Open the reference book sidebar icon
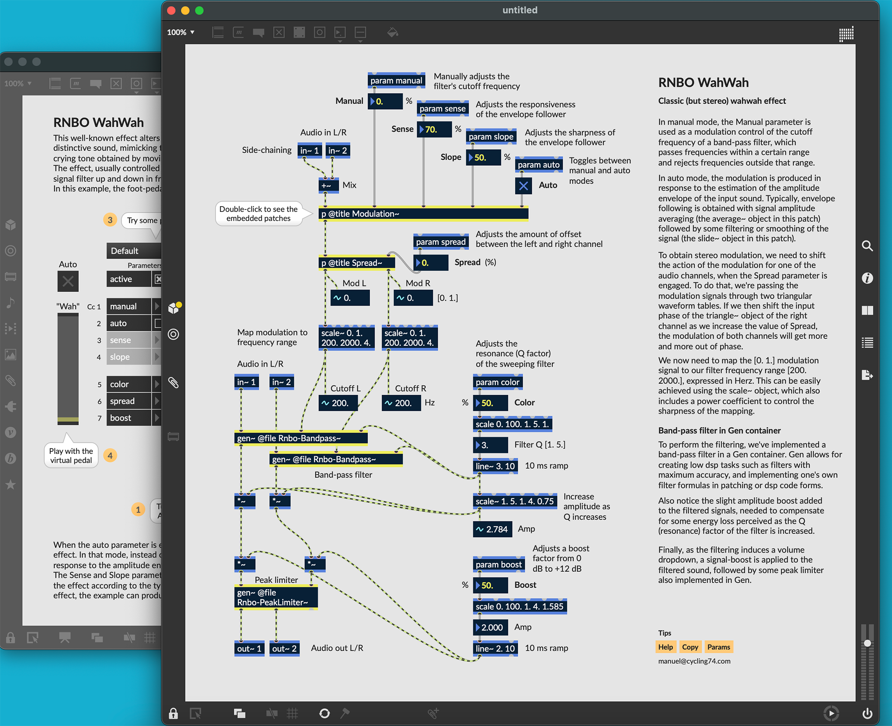This screenshot has height=726, width=892. pyautogui.click(x=867, y=310)
